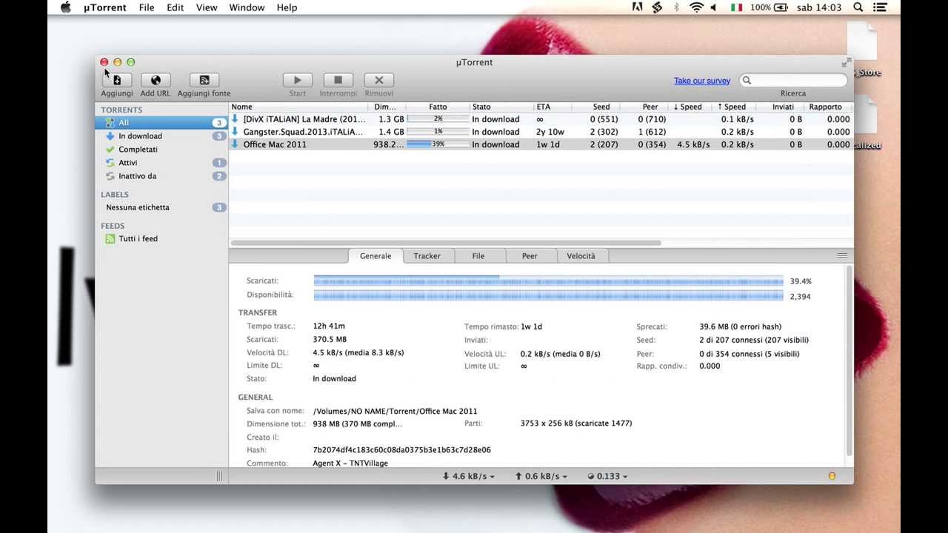The image size is (948, 533).
Task: Sort by Rapporto column header
Action: (x=825, y=107)
